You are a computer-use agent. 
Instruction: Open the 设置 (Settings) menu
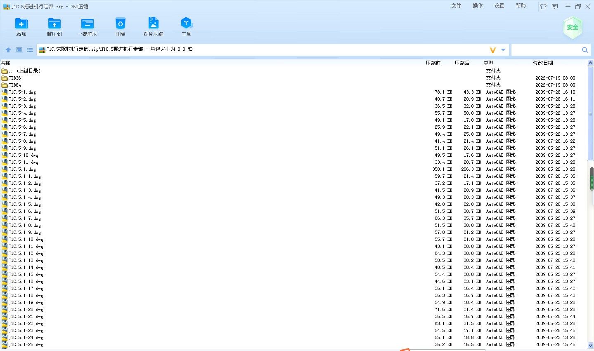499,6
